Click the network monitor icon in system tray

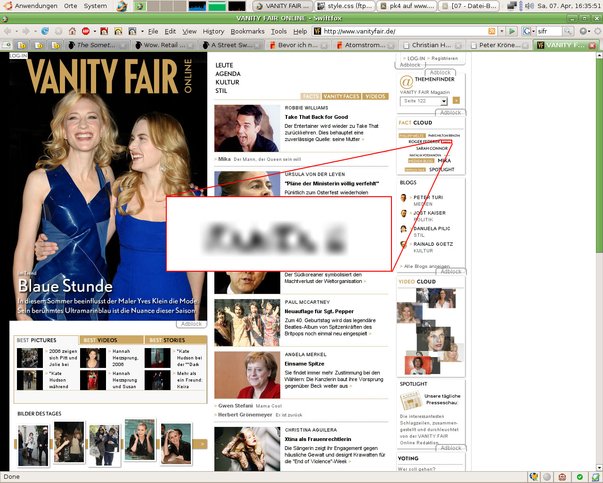click(x=512, y=6)
